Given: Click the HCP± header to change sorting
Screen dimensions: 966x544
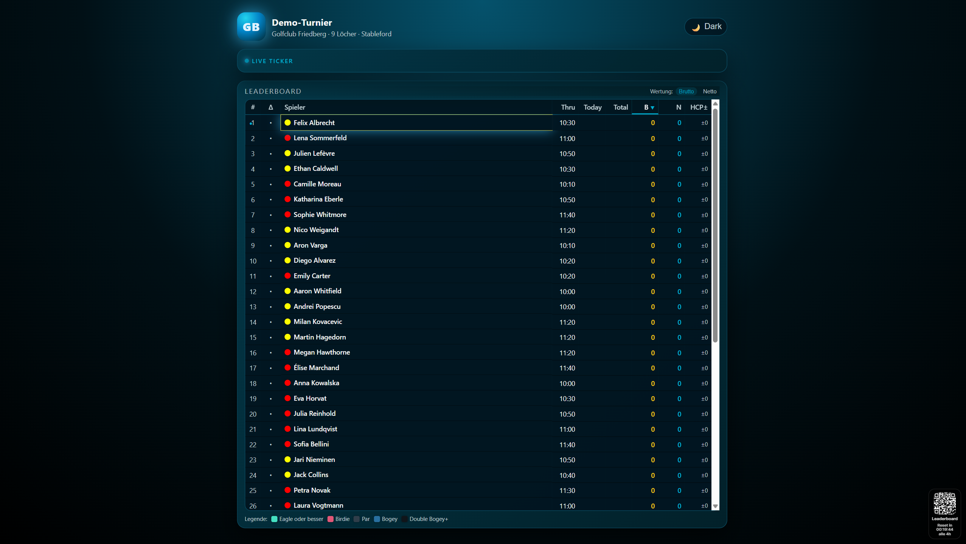Looking at the screenshot, I should pos(698,107).
